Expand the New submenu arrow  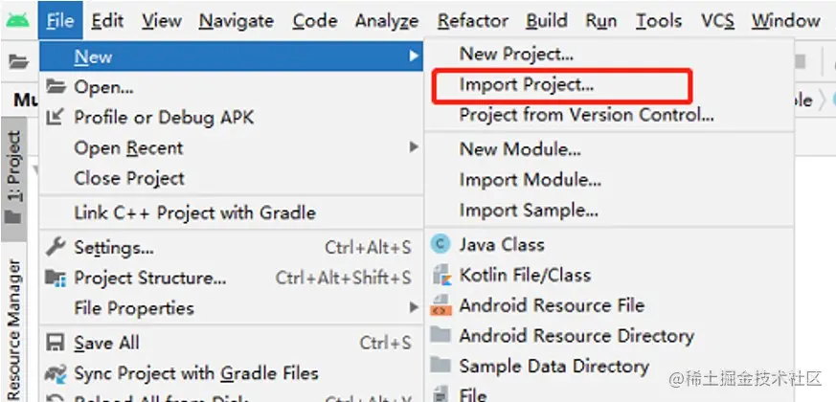click(x=413, y=56)
